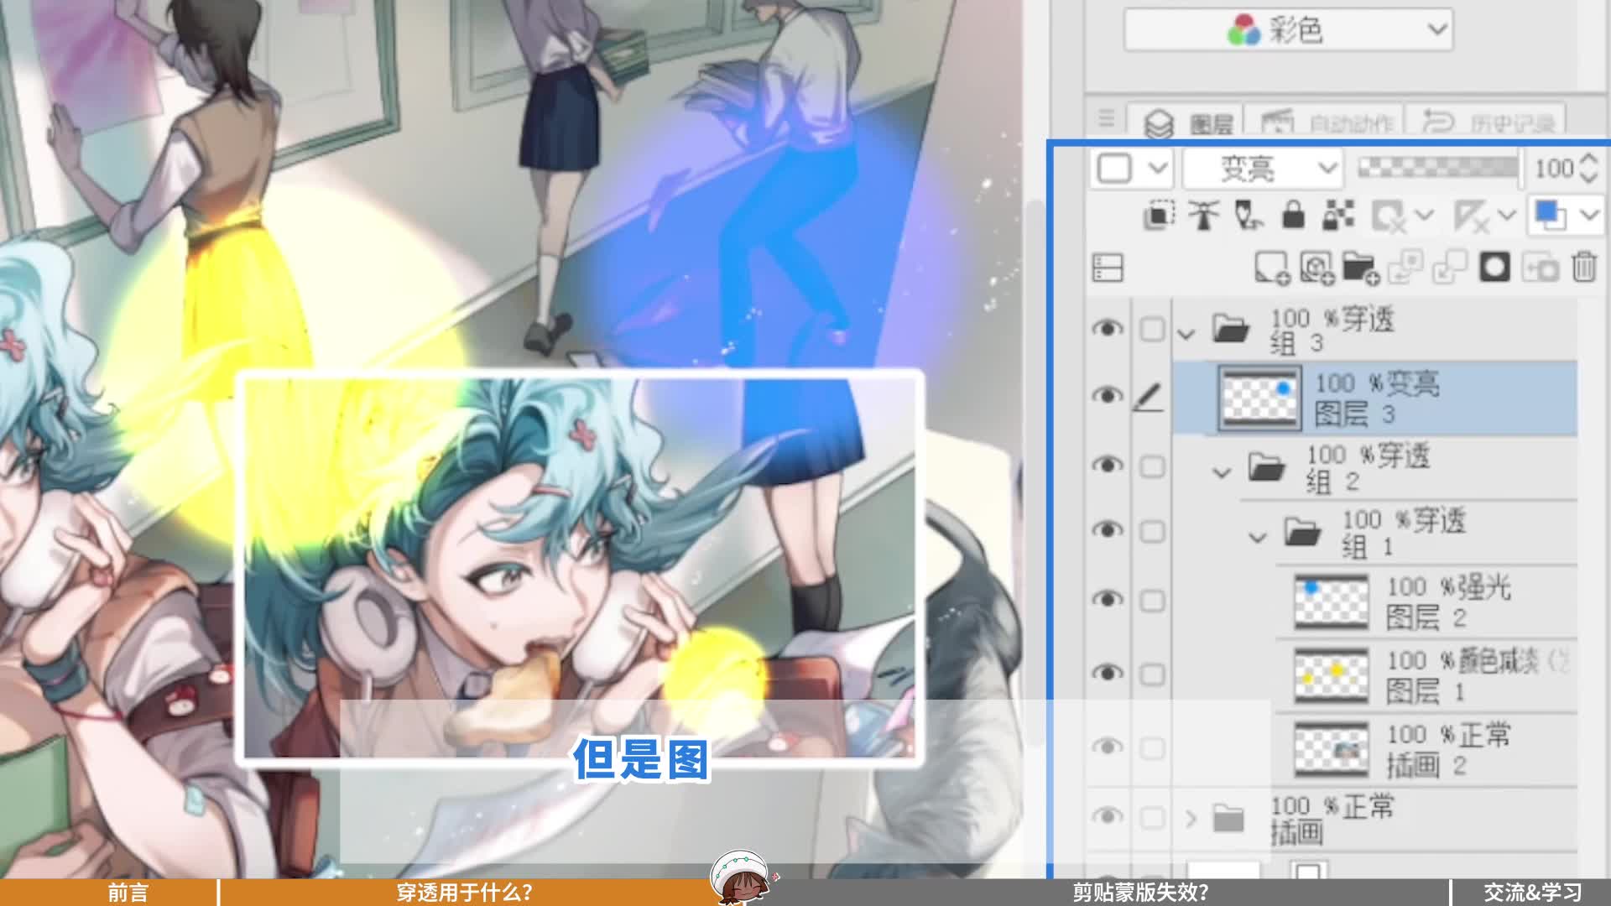Toggle visibility of 组 2 folder
Image resolution: width=1611 pixels, height=906 pixels.
click(1108, 465)
